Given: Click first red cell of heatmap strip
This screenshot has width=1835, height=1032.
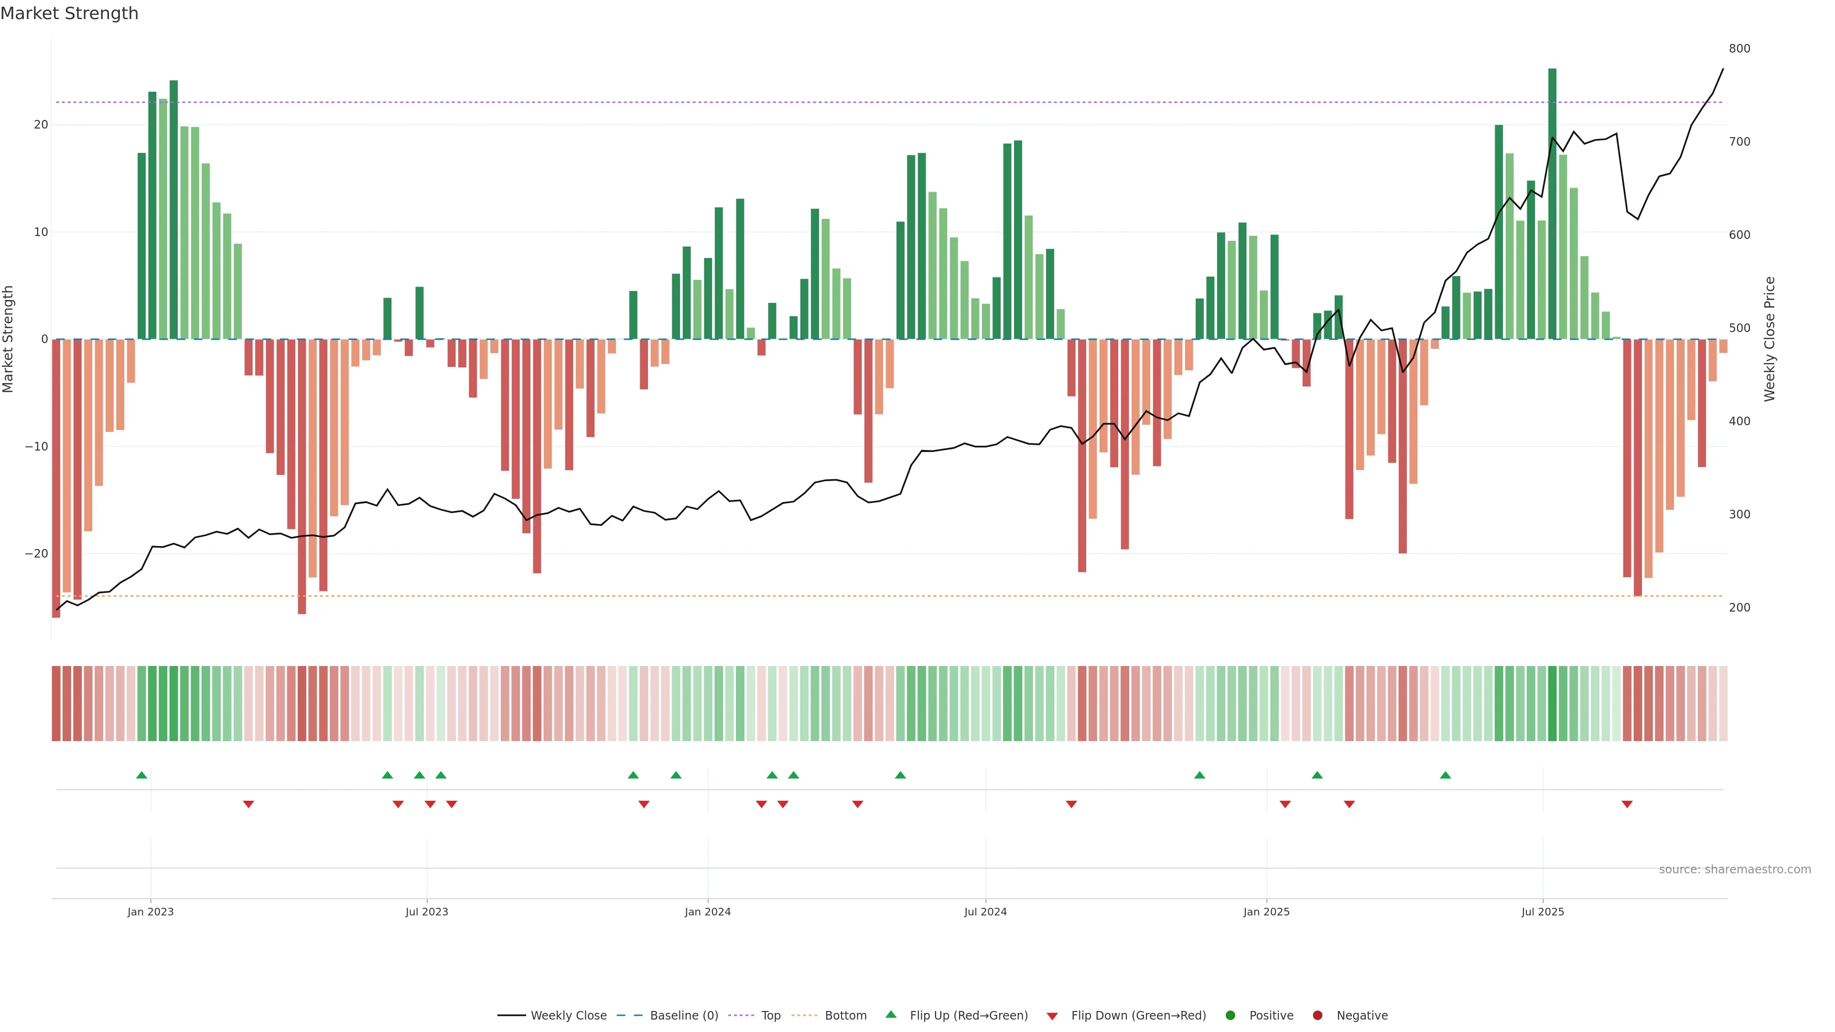Looking at the screenshot, I should click(x=56, y=704).
